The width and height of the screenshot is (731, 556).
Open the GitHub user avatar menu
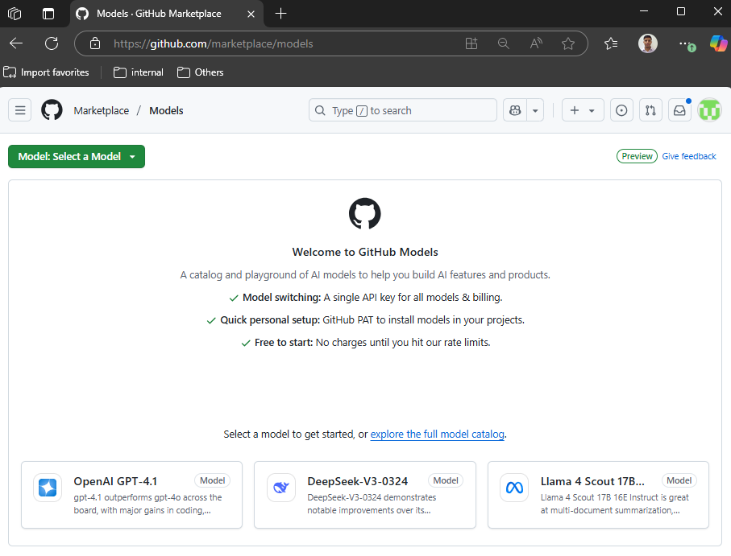tap(709, 110)
